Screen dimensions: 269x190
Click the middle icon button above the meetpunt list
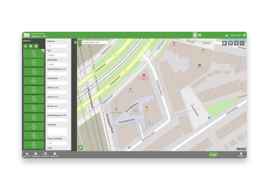pyautogui.click(x=31, y=46)
